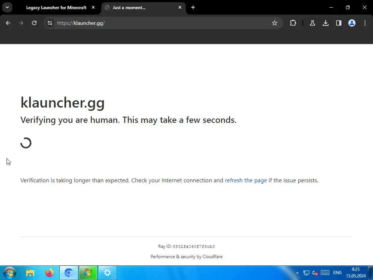Go back to the previous page
This screenshot has height=280, width=373.
(8, 23)
